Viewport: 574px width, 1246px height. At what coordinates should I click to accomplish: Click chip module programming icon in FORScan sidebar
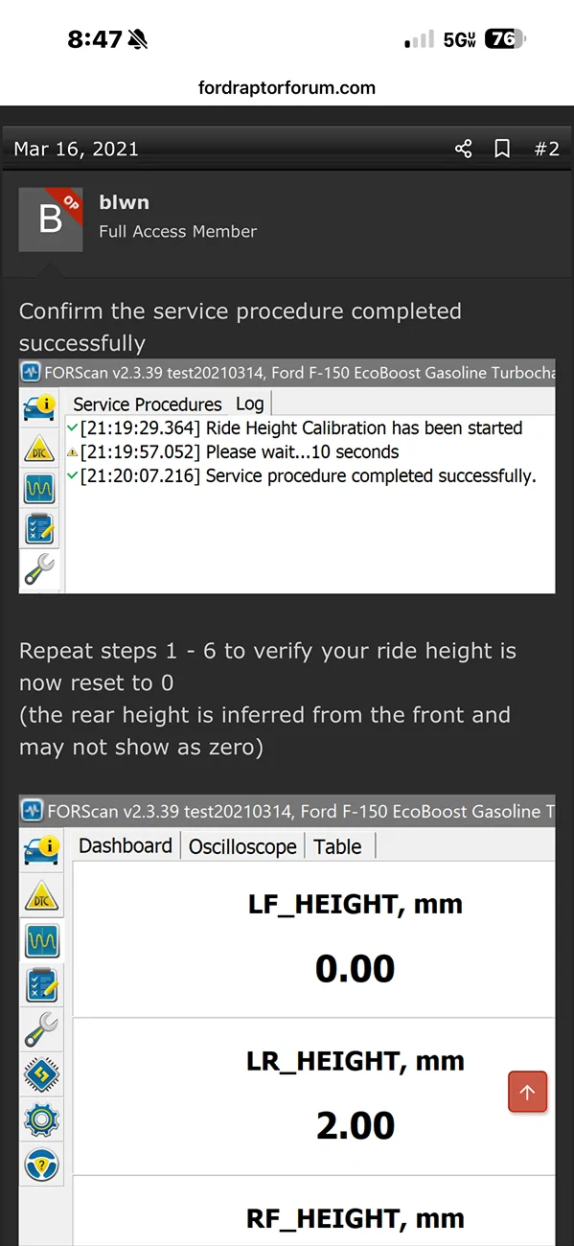point(41,1074)
